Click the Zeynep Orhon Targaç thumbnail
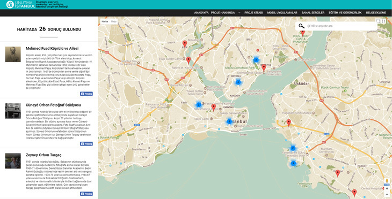The width and height of the screenshot is (392, 199). coord(13,161)
